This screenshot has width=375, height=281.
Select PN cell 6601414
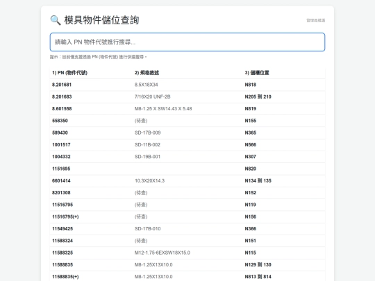tap(61, 180)
